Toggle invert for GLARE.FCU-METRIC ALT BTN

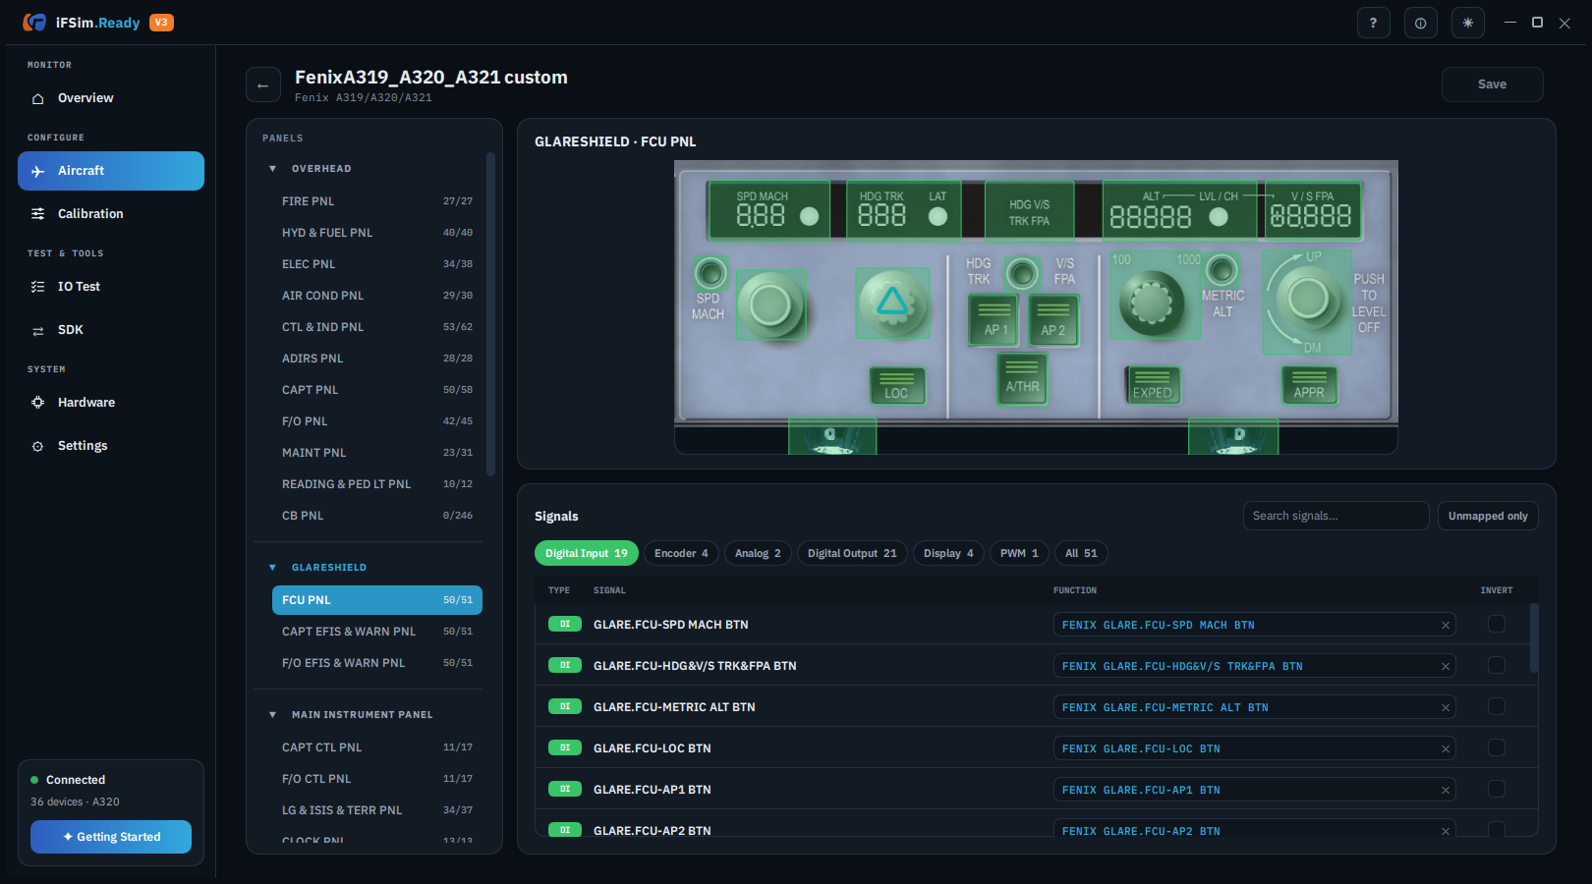click(1496, 706)
